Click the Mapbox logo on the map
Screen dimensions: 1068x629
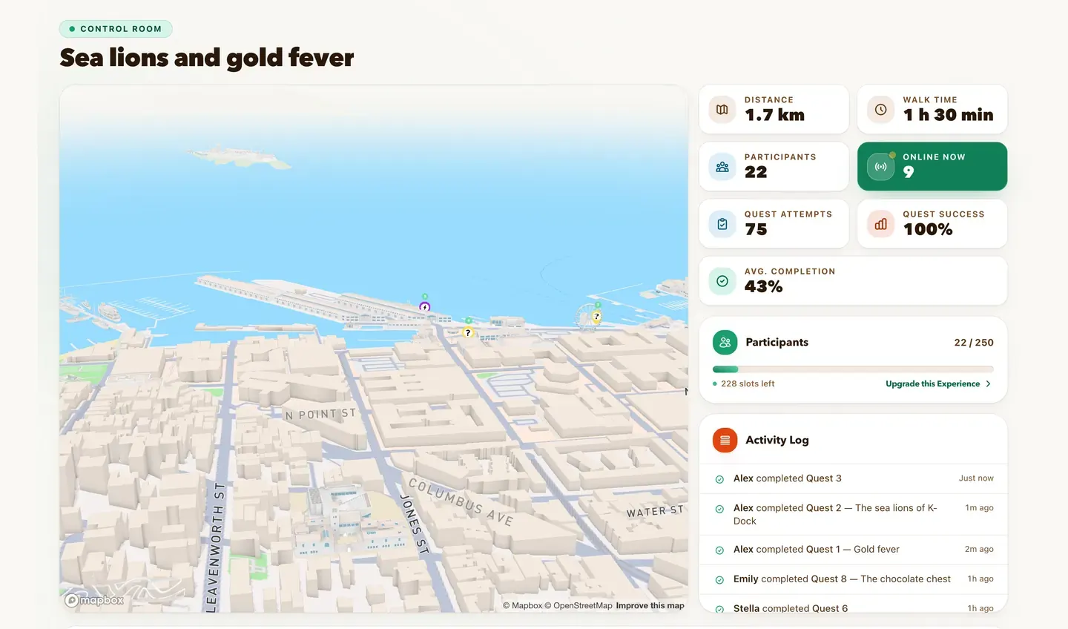[x=94, y=600]
